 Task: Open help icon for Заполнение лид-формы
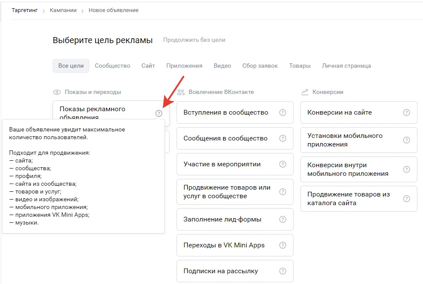[282, 219]
